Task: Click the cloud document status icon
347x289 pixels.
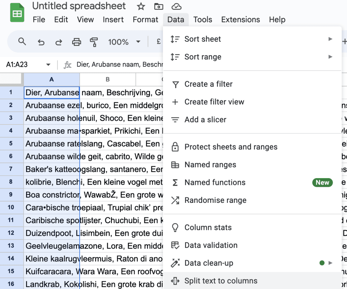Action: [176, 6]
